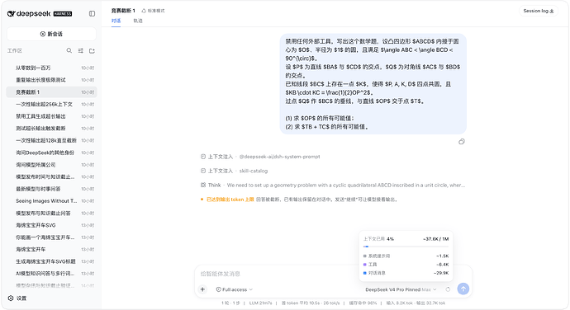Click the LLM 21m7s status entry
The image size is (570, 310).
tap(260, 303)
